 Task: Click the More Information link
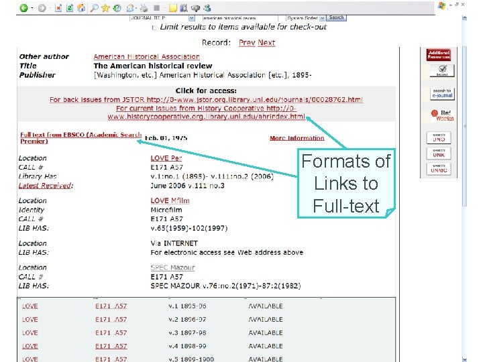(297, 138)
